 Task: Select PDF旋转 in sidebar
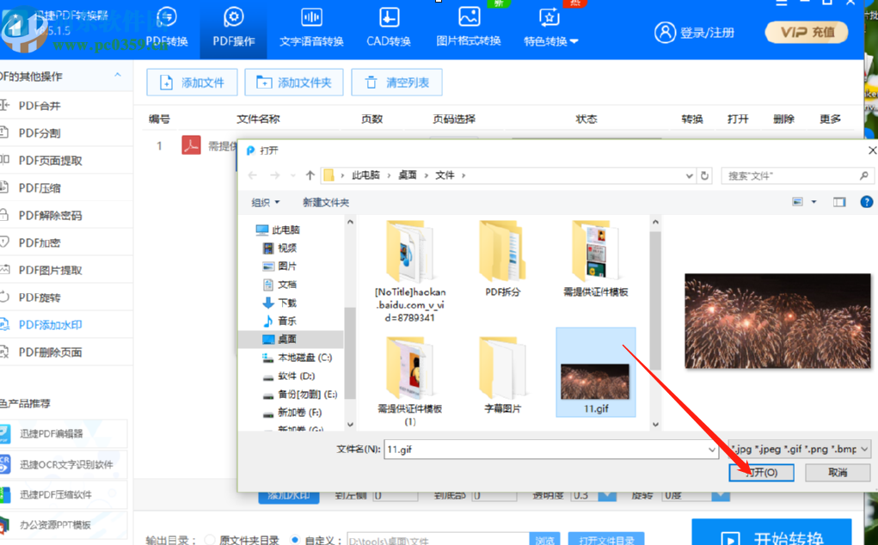[66, 297]
